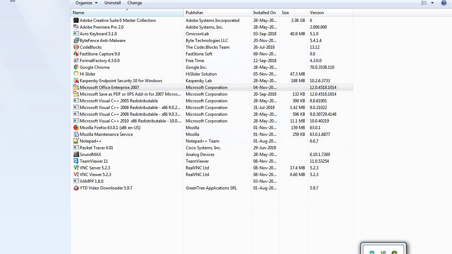Click the VNC Server 5.2.3 icon
This screenshot has width=452, height=254.
click(x=76, y=168)
